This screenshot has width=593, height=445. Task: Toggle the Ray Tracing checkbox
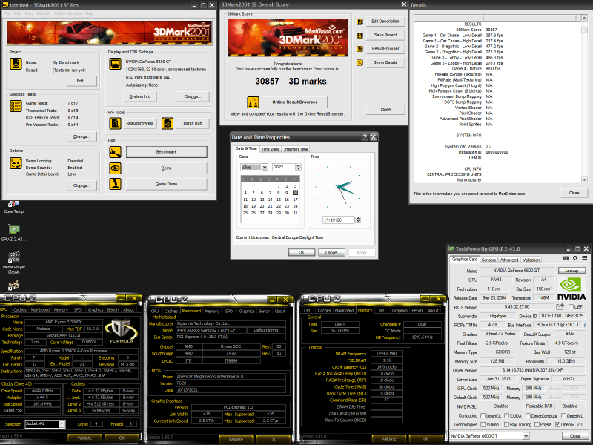[x=506, y=424]
